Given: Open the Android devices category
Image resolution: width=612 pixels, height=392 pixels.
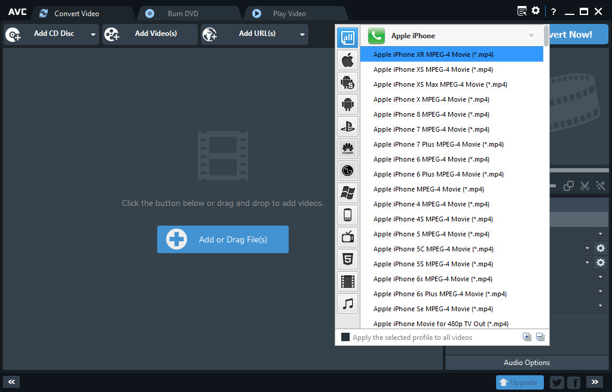Looking at the screenshot, I should point(347,104).
